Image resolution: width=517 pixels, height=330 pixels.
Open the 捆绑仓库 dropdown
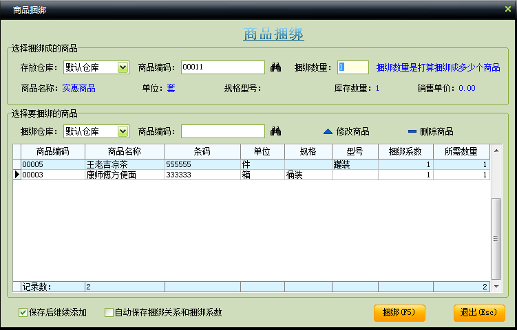pos(123,131)
